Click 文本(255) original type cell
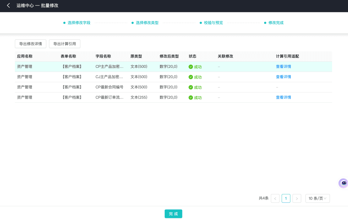348x220 pixels. (x=139, y=97)
